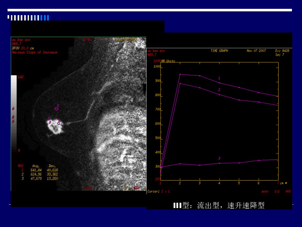Screen dimensions: 302x227
Task: Click the curve 2 label on the time graph
Action: [x=219, y=90]
